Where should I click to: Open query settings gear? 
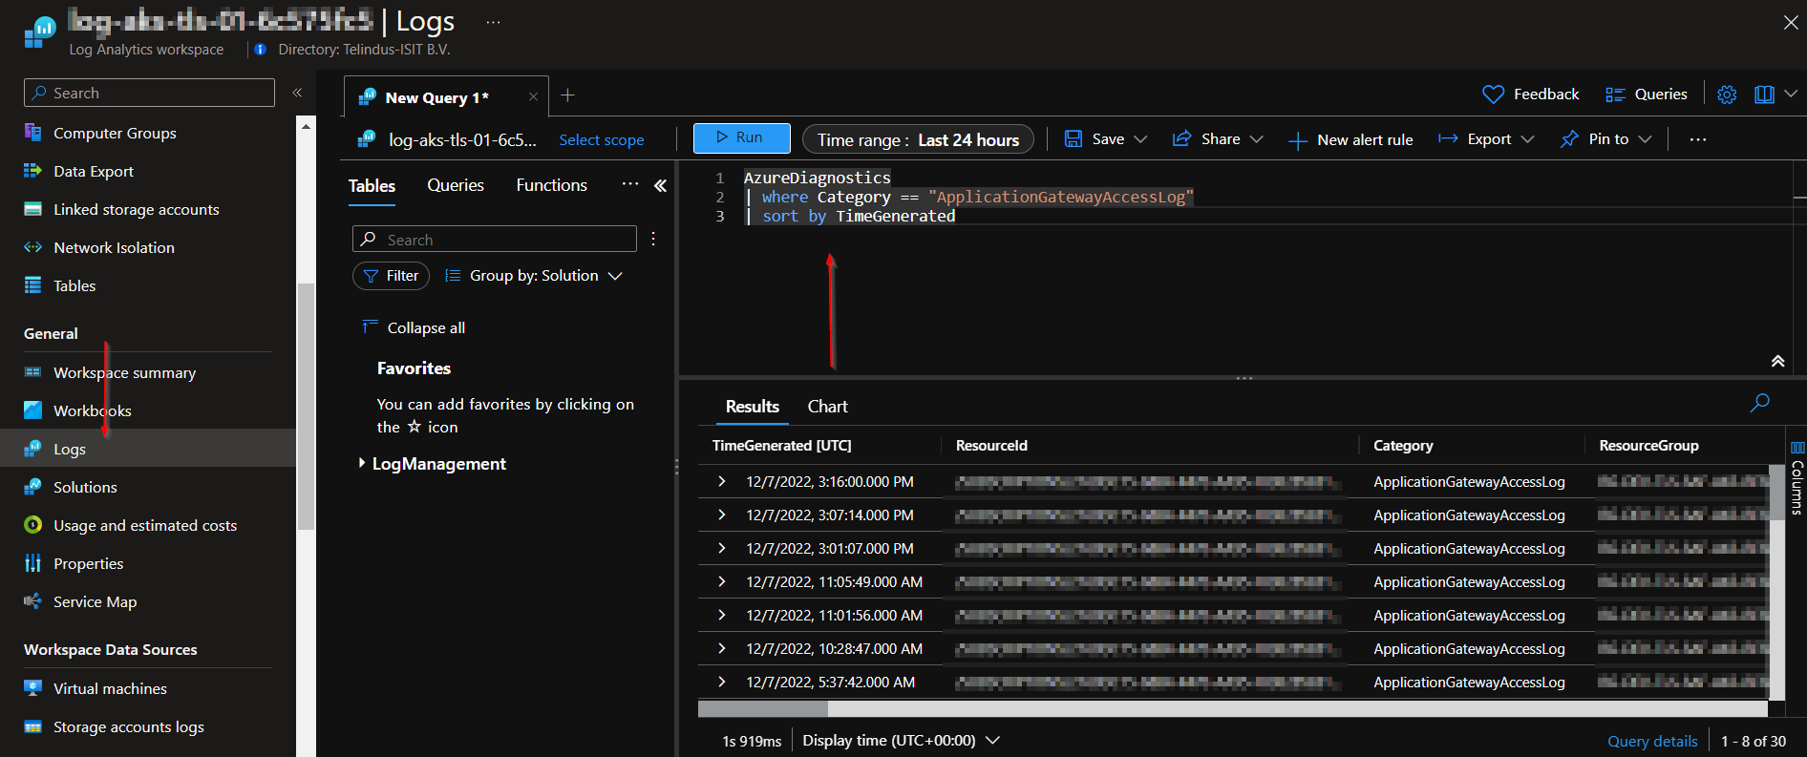point(1727,95)
